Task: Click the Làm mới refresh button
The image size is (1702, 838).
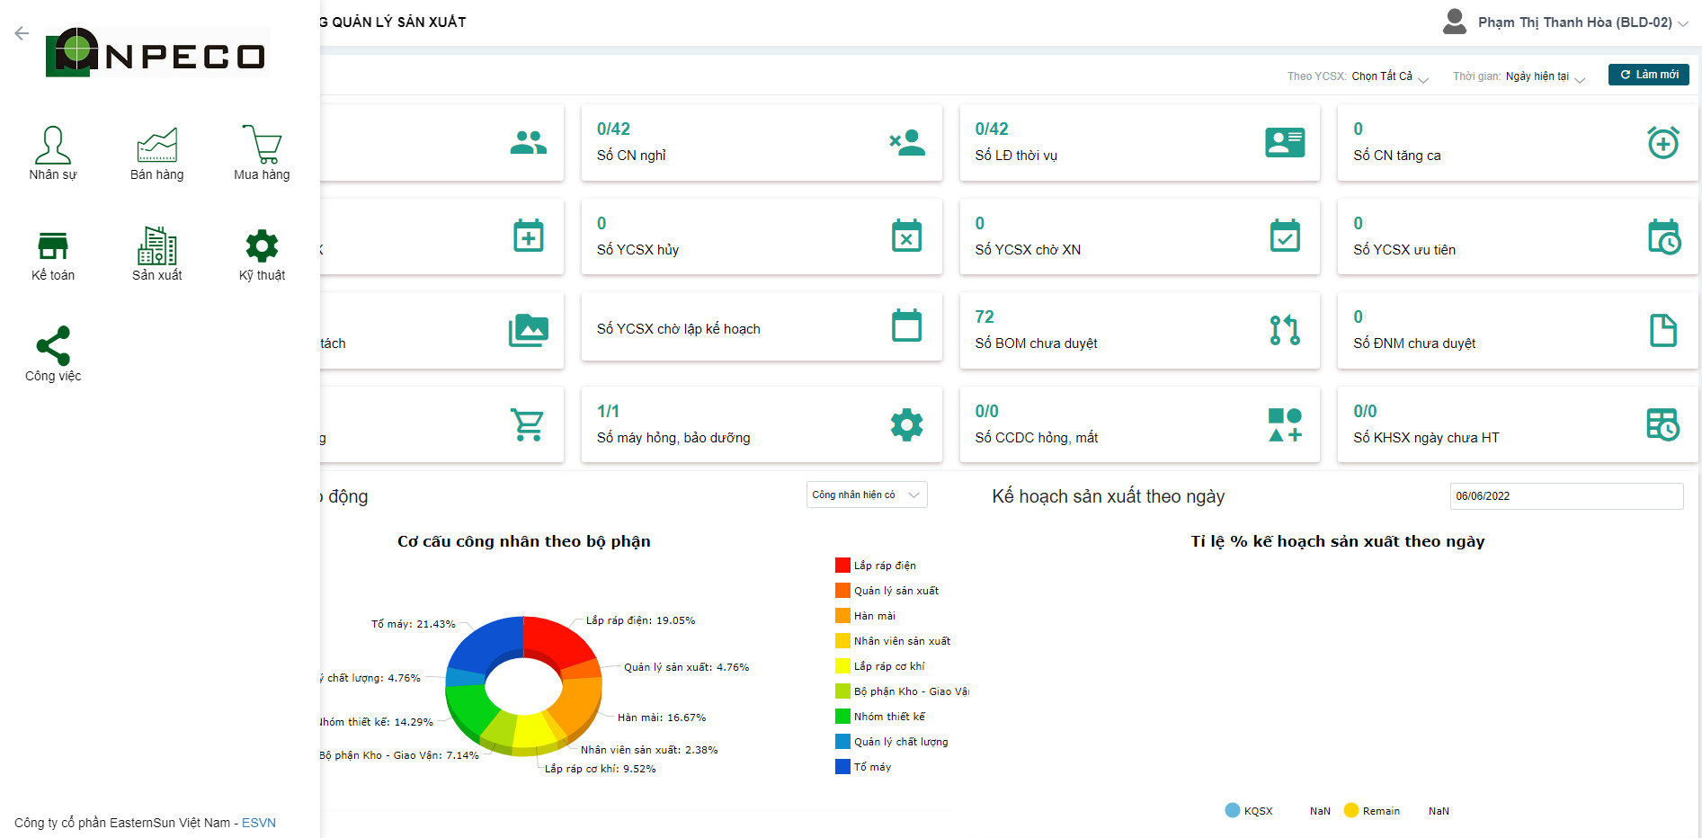Action: 1648,75
